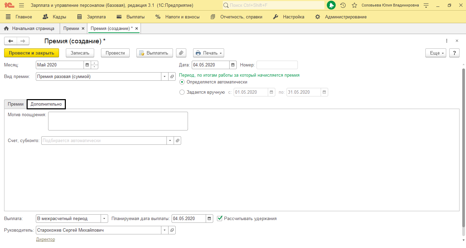Open Зарплата menu section
The width and height of the screenshot is (466, 248).
91,17
